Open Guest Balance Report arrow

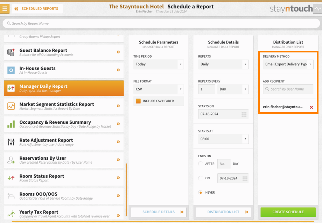pyautogui.click(x=118, y=52)
